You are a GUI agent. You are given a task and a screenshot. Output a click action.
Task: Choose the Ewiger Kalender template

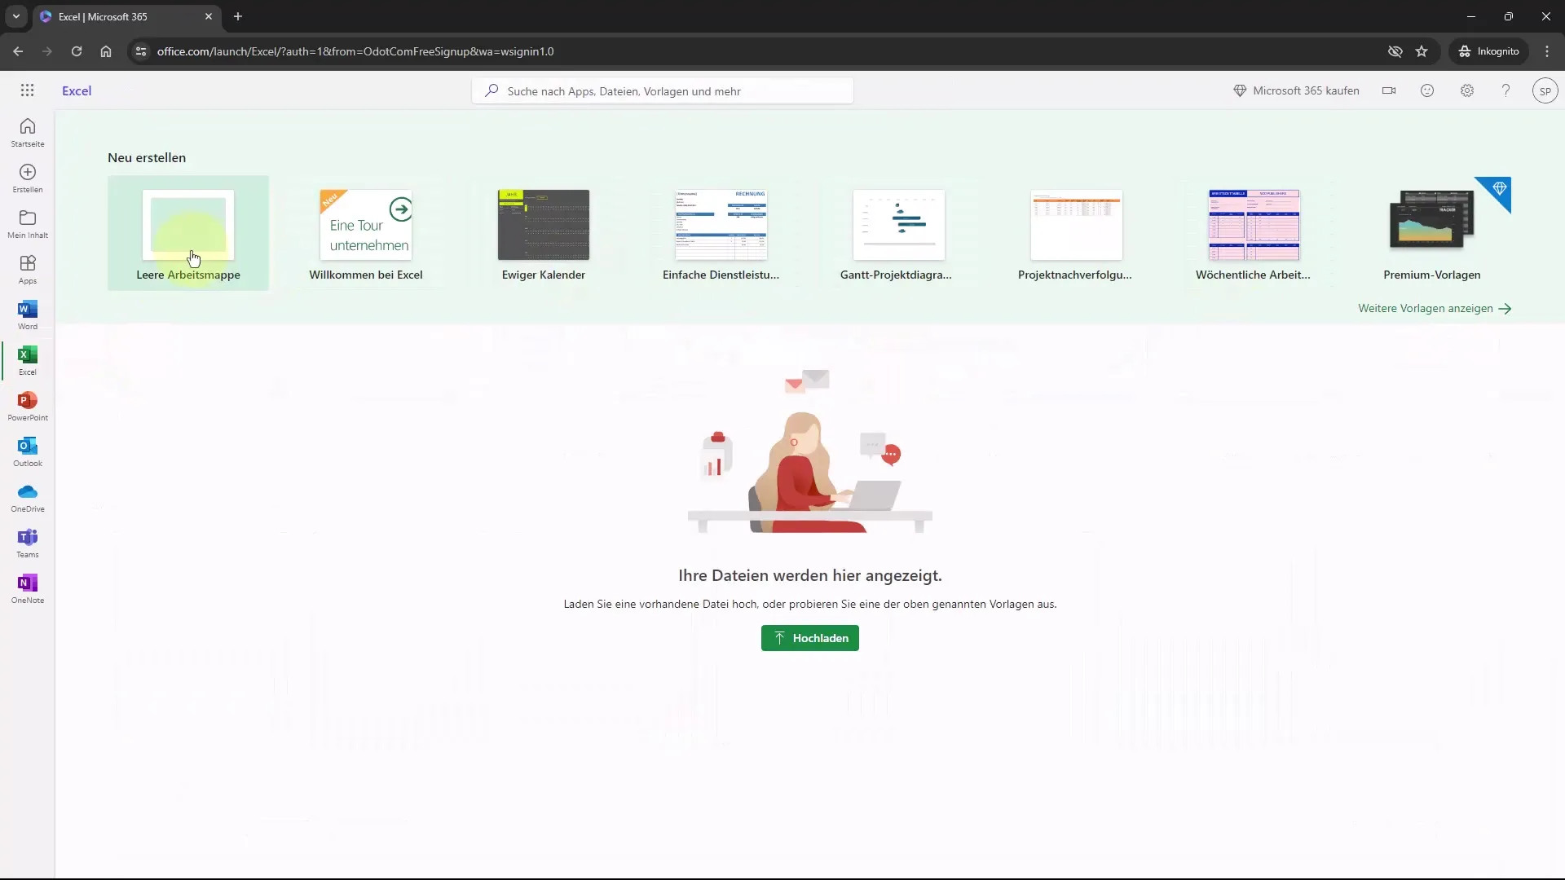click(544, 233)
